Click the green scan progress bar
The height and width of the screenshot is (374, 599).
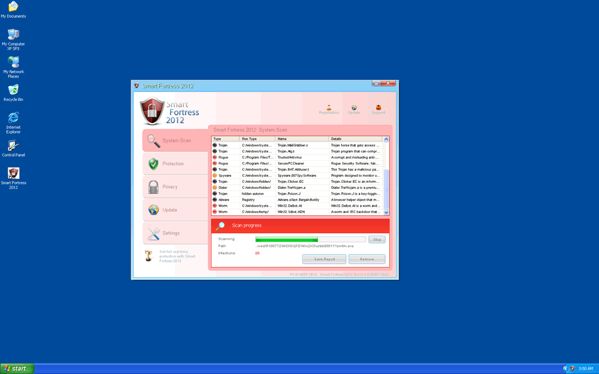click(286, 239)
